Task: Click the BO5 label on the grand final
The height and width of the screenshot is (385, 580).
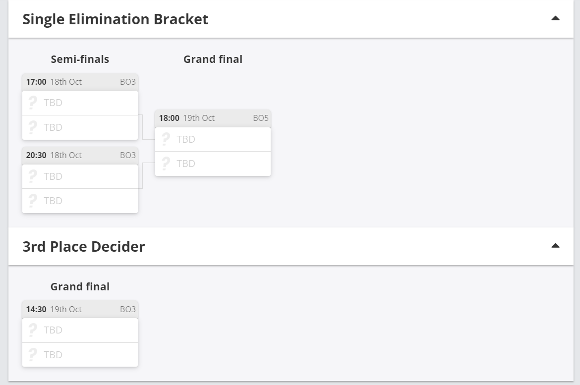Action: 261,118
